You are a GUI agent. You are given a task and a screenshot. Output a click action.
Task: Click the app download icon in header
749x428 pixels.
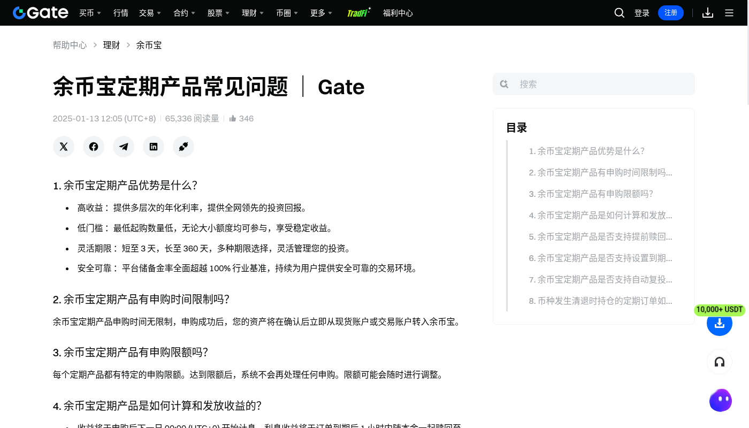tap(708, 13)
